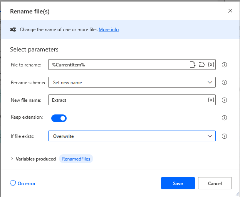Expand the Variables produced section
The width and height of the screenshot is (240, 197).
coord(12,159)
